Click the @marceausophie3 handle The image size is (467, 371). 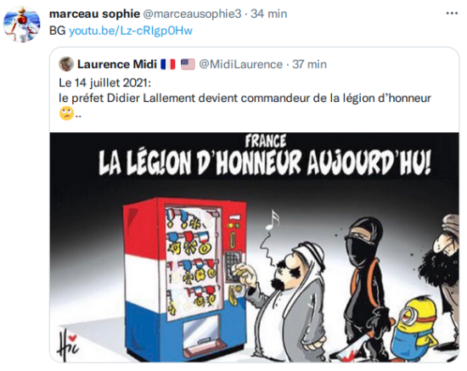193,14
